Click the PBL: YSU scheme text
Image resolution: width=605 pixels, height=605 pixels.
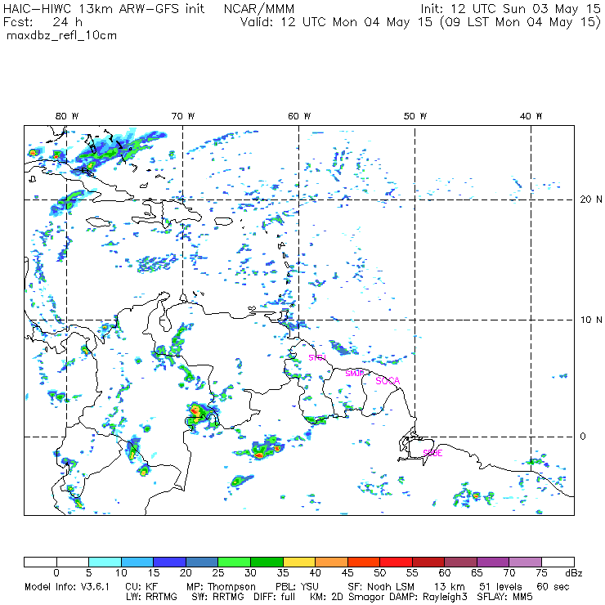point(297,587)
